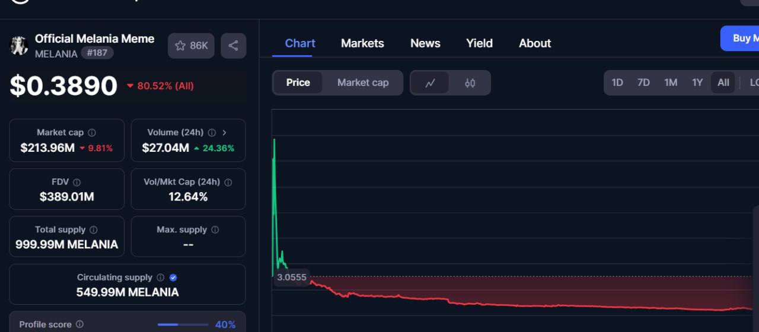Click the Total supply info icon
This screenshot has width=759, height=332.
coord(93,230)
